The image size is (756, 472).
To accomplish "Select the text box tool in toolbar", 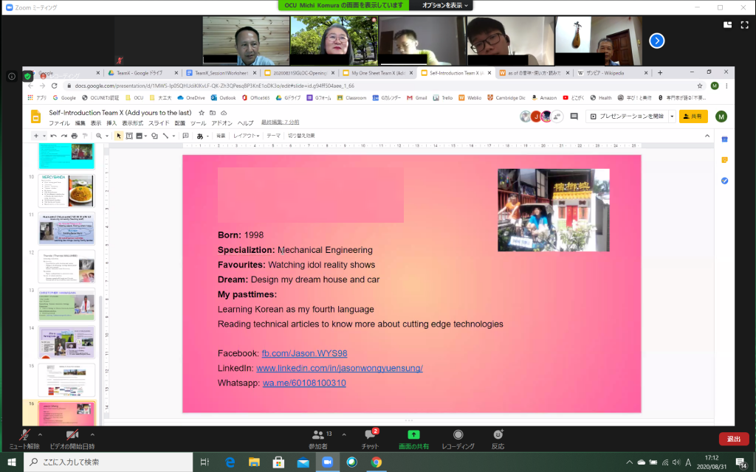I will coord(129,136).
